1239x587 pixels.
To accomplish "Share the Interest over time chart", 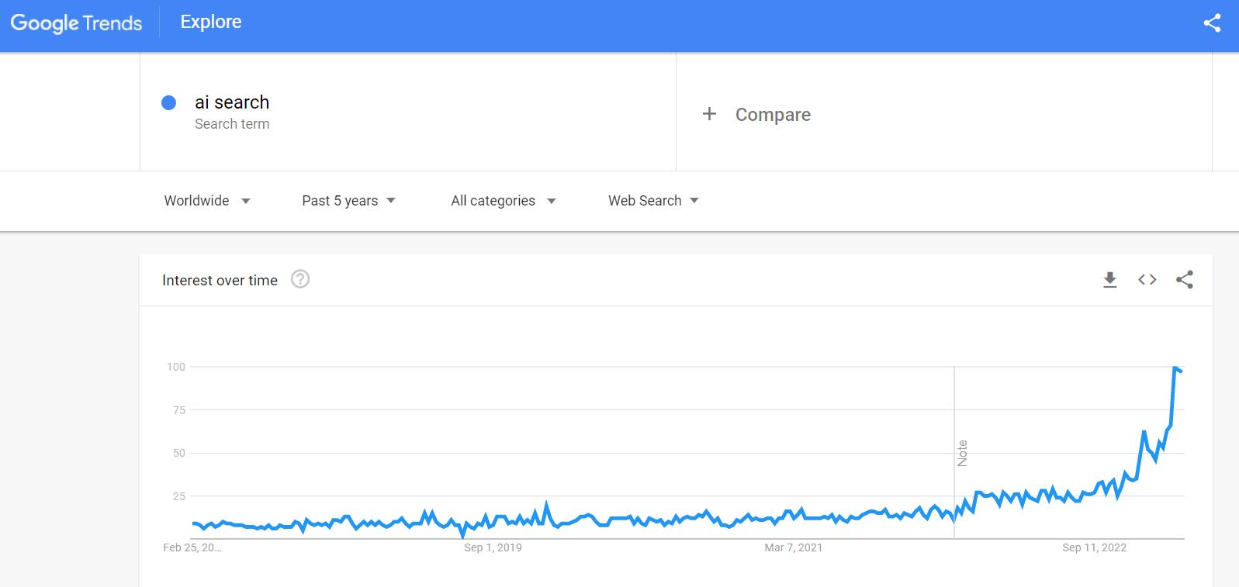I will pyautogui.click(x=1184, y=280).
